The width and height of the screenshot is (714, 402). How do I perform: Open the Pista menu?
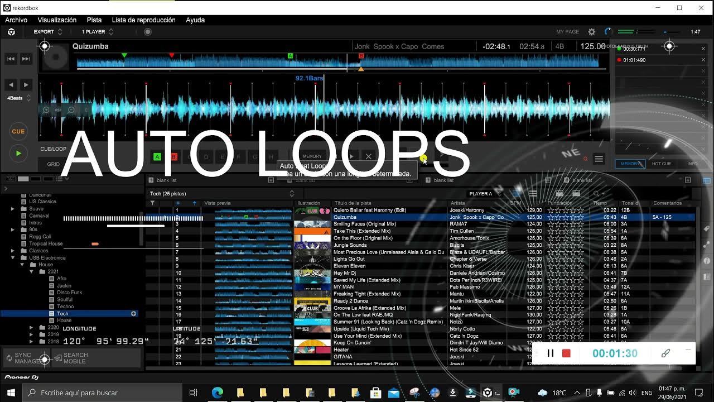click(x=94, y=20)
